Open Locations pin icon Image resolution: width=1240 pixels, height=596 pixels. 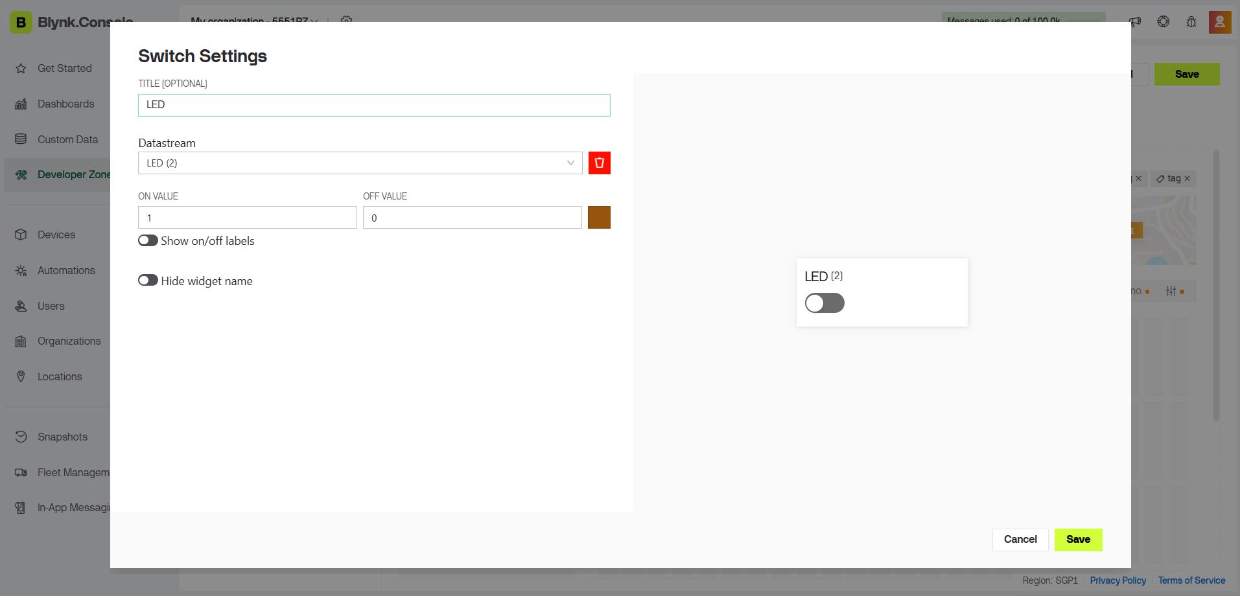pyautogui.click(x=21, y=376)
